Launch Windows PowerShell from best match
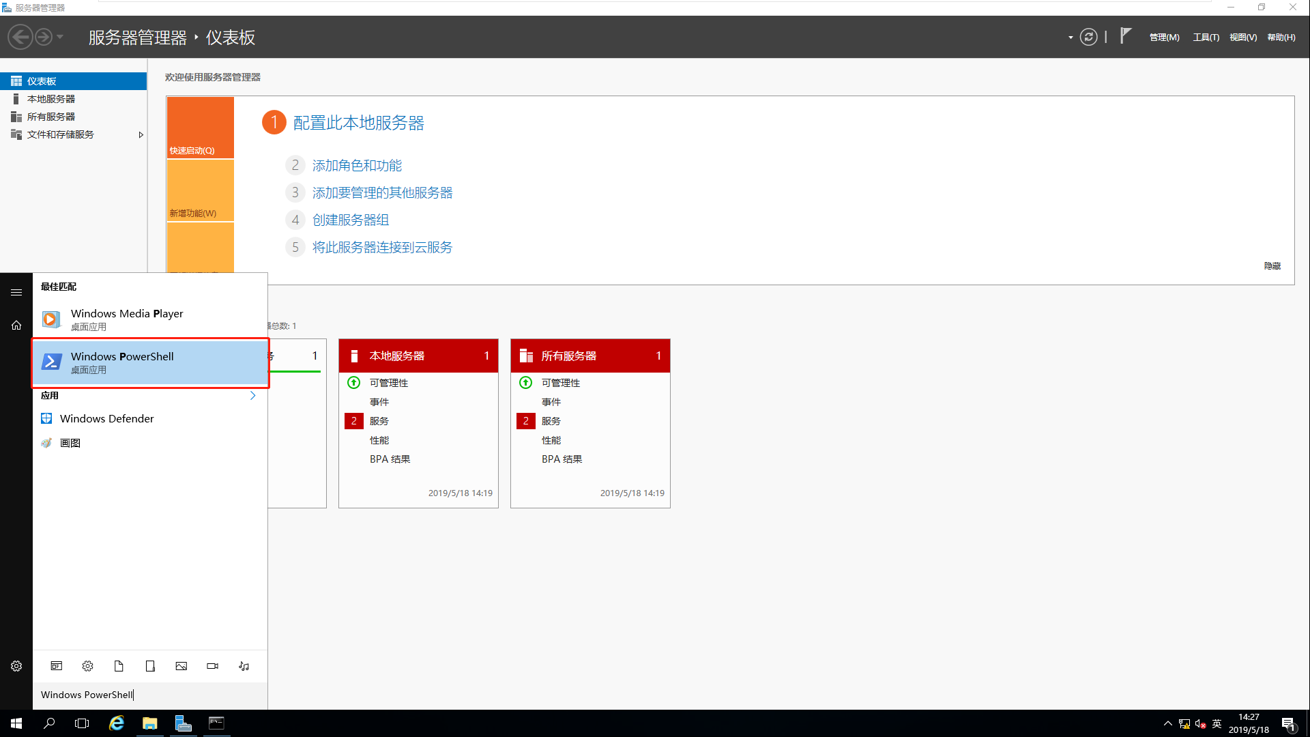1310x737 pixels. pos(150,362)
